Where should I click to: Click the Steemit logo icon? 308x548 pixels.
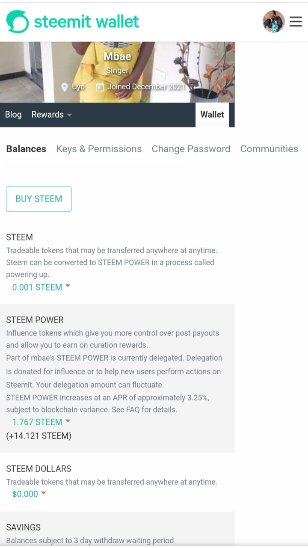coord(18,21)
